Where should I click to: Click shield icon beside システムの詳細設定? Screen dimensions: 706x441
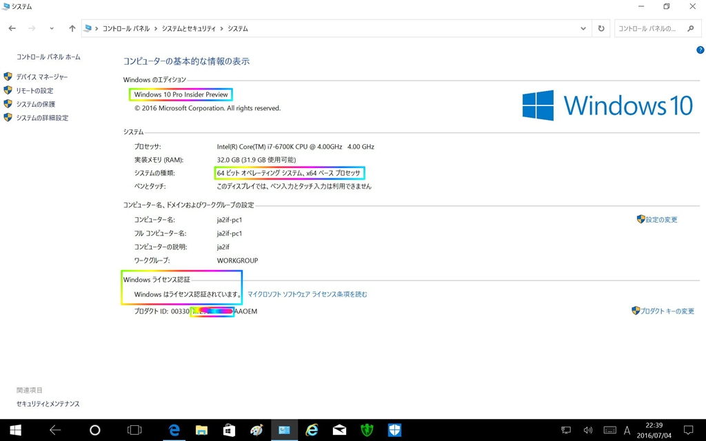click(x=8, y=117)
